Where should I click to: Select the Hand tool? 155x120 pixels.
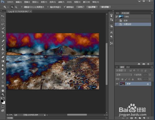3,90
